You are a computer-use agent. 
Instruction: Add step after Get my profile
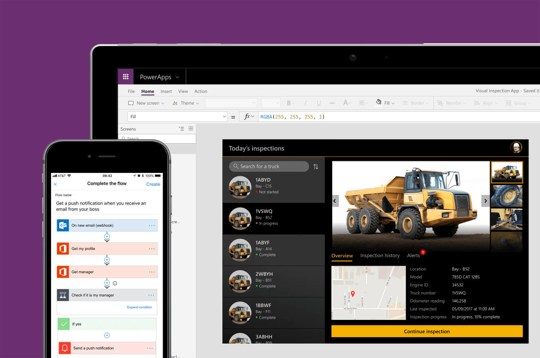coord(107,260)
